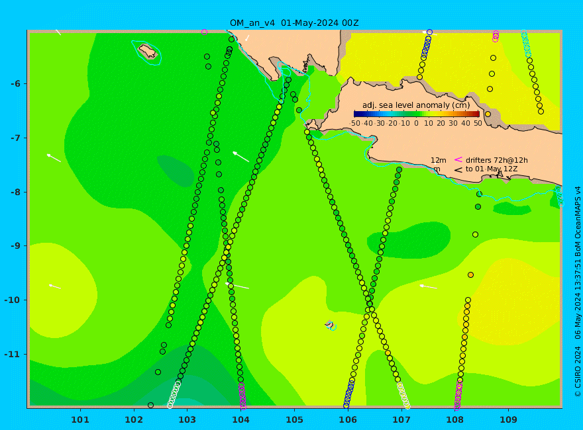Click the latitude axis label -11
The width and height of the screenshot is (583, 430).
(13, 354)
